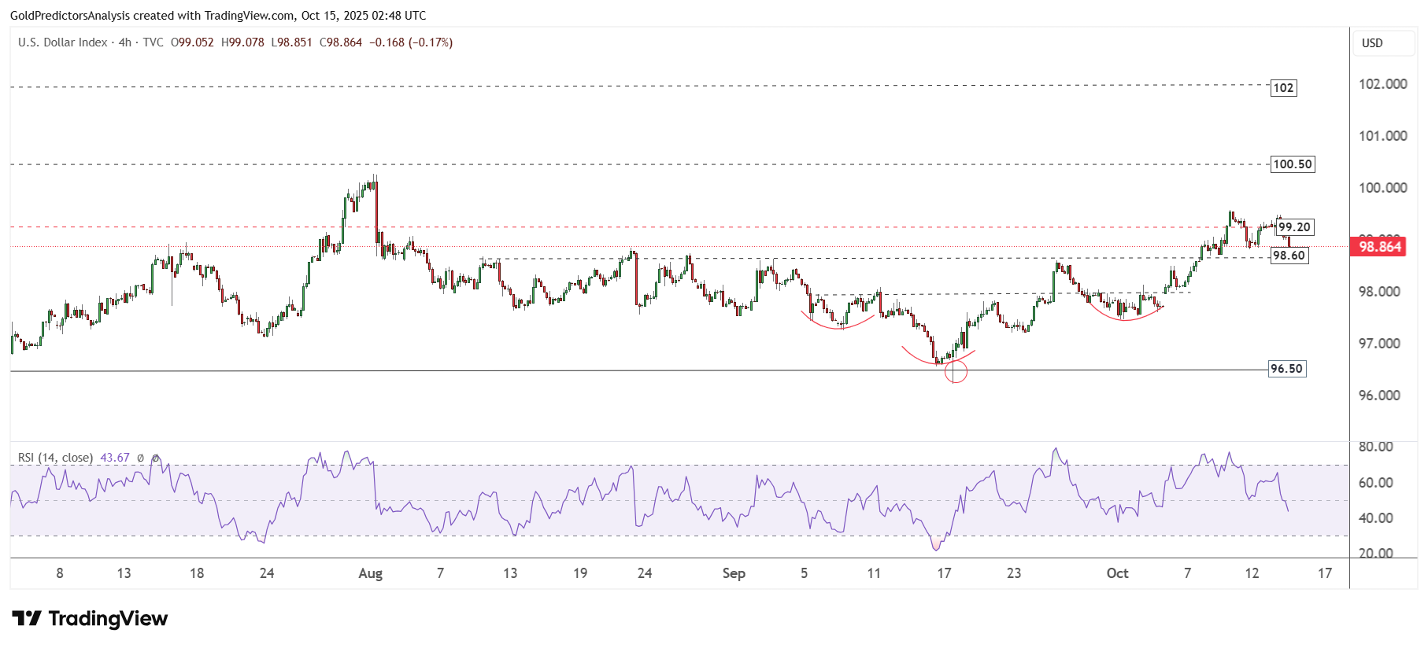Select the 102 resistance level label
This screenshot has width=1428, height=648.
[1283, 88]
